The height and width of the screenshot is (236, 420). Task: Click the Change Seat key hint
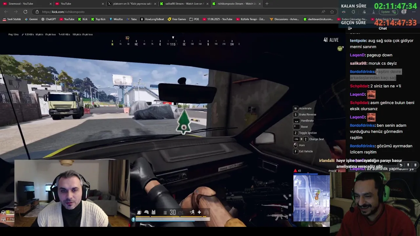coord(308,139)
